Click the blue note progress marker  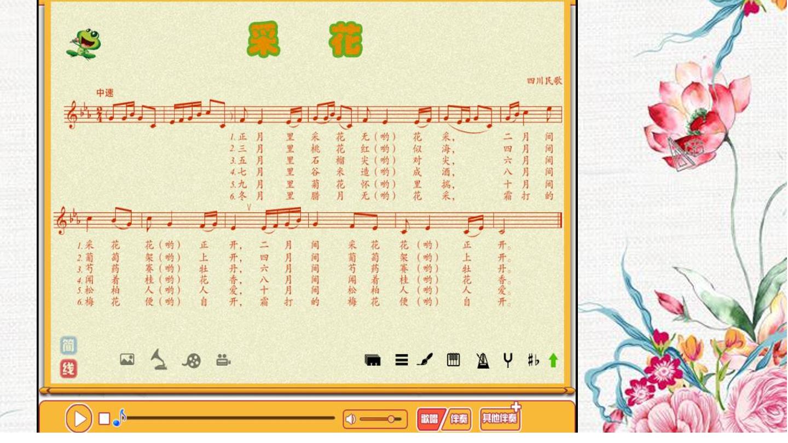[x=119, y=418]
